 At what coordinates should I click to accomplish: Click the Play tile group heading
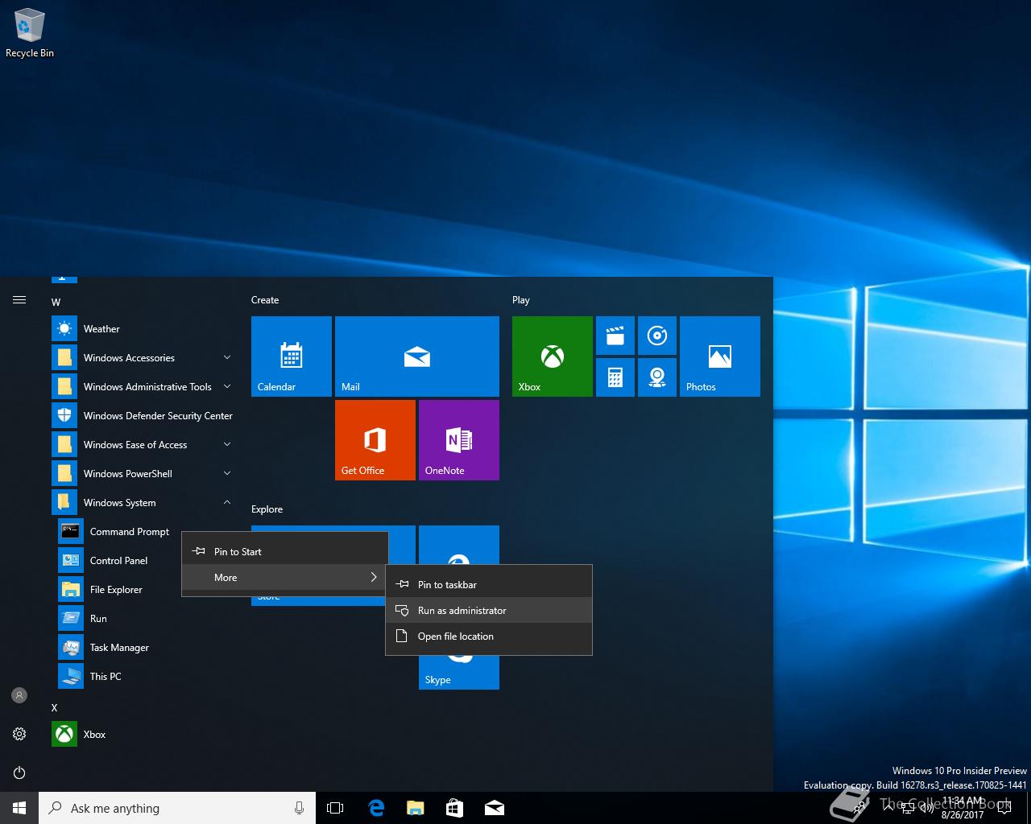coord(521,300)
